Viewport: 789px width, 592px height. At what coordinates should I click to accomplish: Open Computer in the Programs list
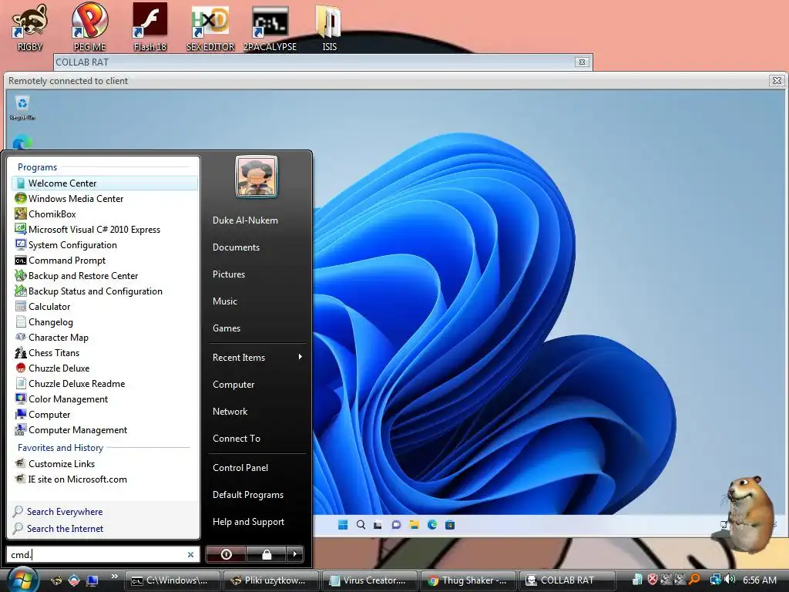point(105,414)
